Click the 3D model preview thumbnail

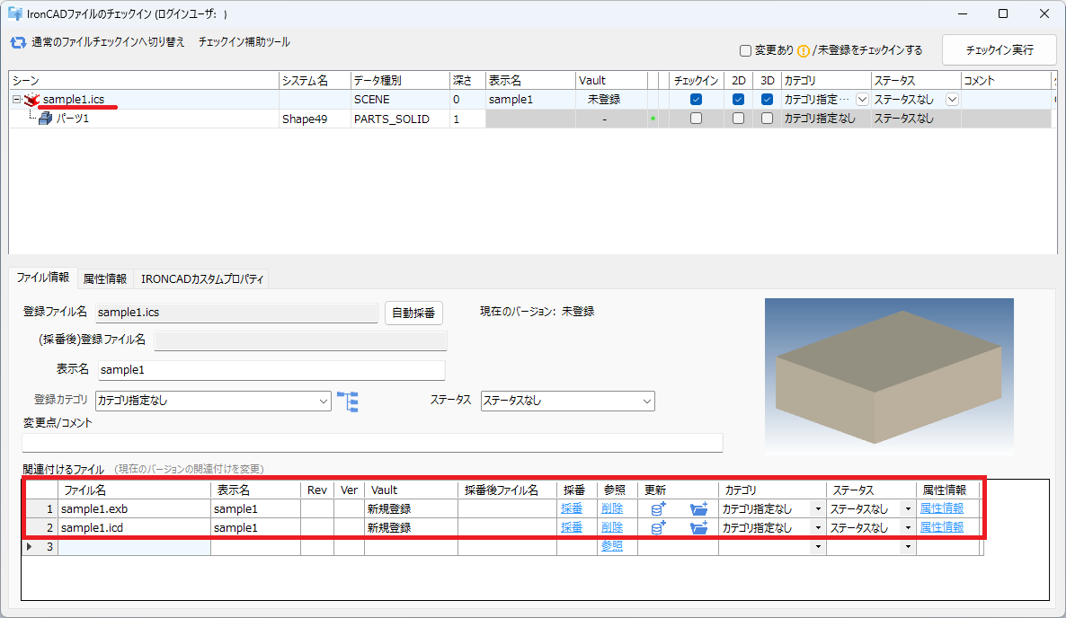coord(888,377)
